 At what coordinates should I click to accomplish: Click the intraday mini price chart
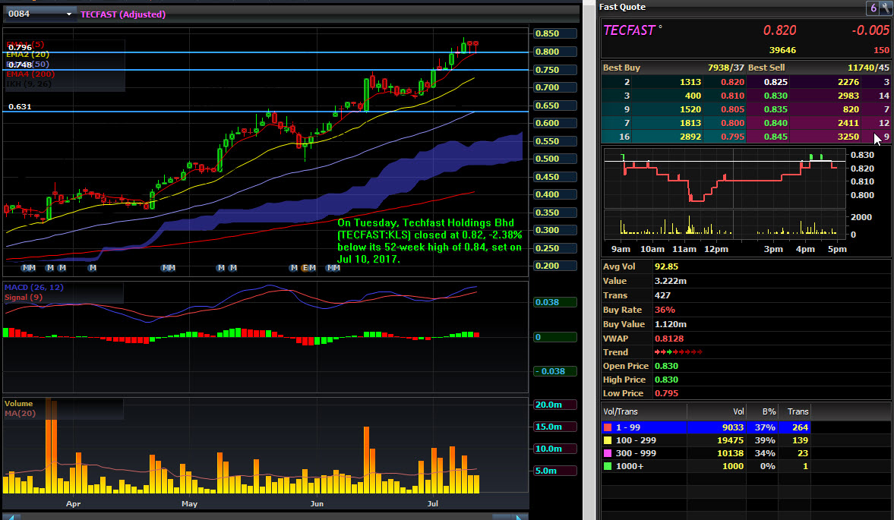725,178
